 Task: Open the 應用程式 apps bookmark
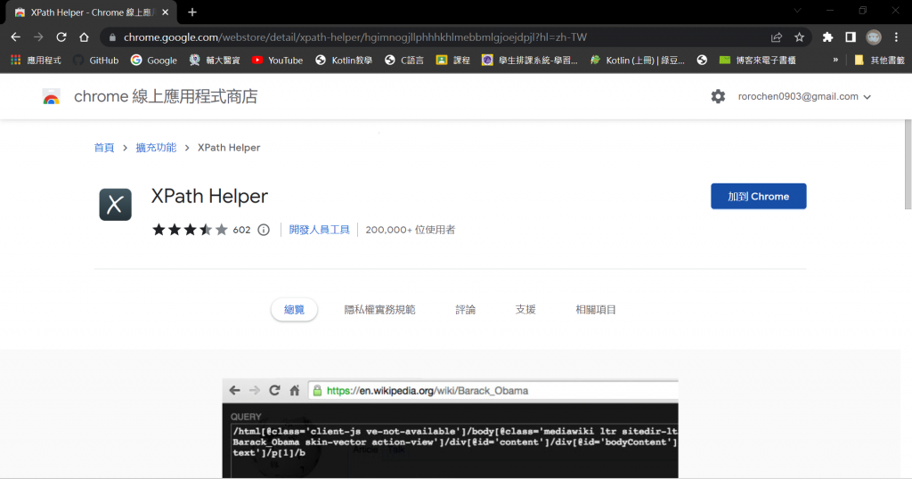pos(36,60)
